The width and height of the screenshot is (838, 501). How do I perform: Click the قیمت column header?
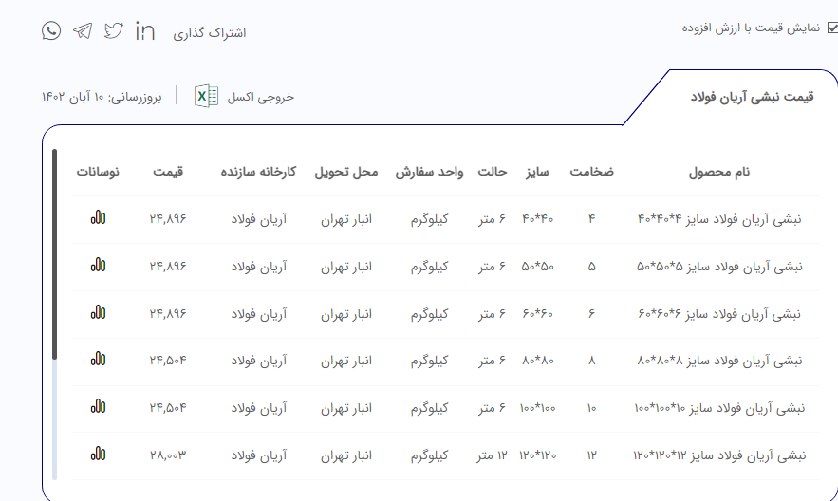[x=167, y=172]
